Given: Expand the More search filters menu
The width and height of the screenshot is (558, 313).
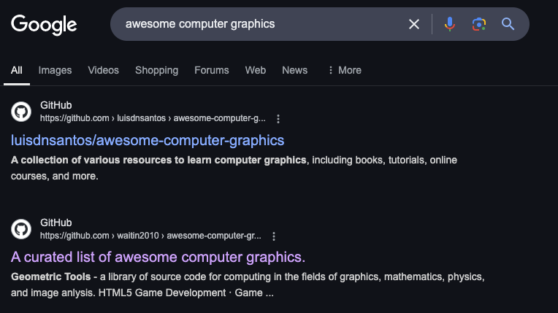Looking at the screenshot, I should click(345, 71).
